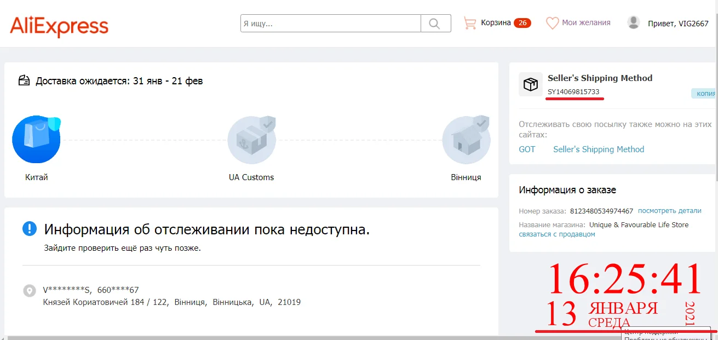Click order number 8123480534974467

point(601,211)
